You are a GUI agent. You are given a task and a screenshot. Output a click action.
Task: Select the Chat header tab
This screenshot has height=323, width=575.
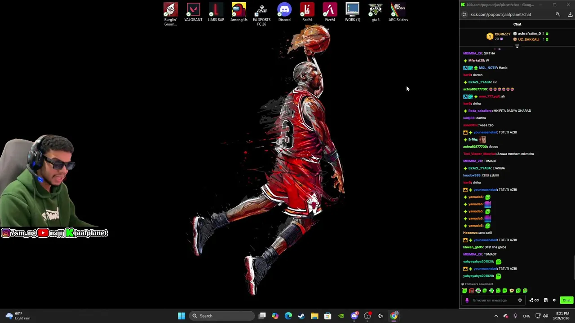(517, 24)
